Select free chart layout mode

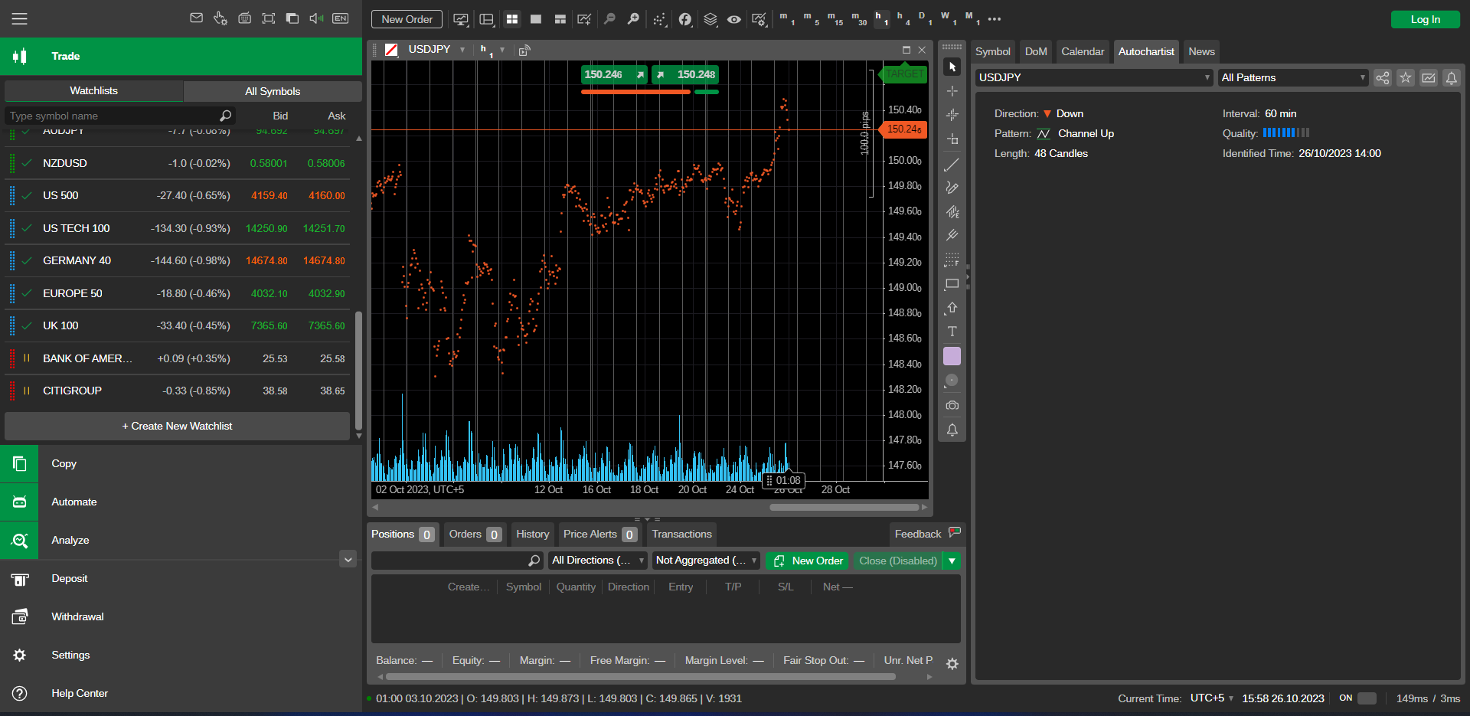(560, 19)
